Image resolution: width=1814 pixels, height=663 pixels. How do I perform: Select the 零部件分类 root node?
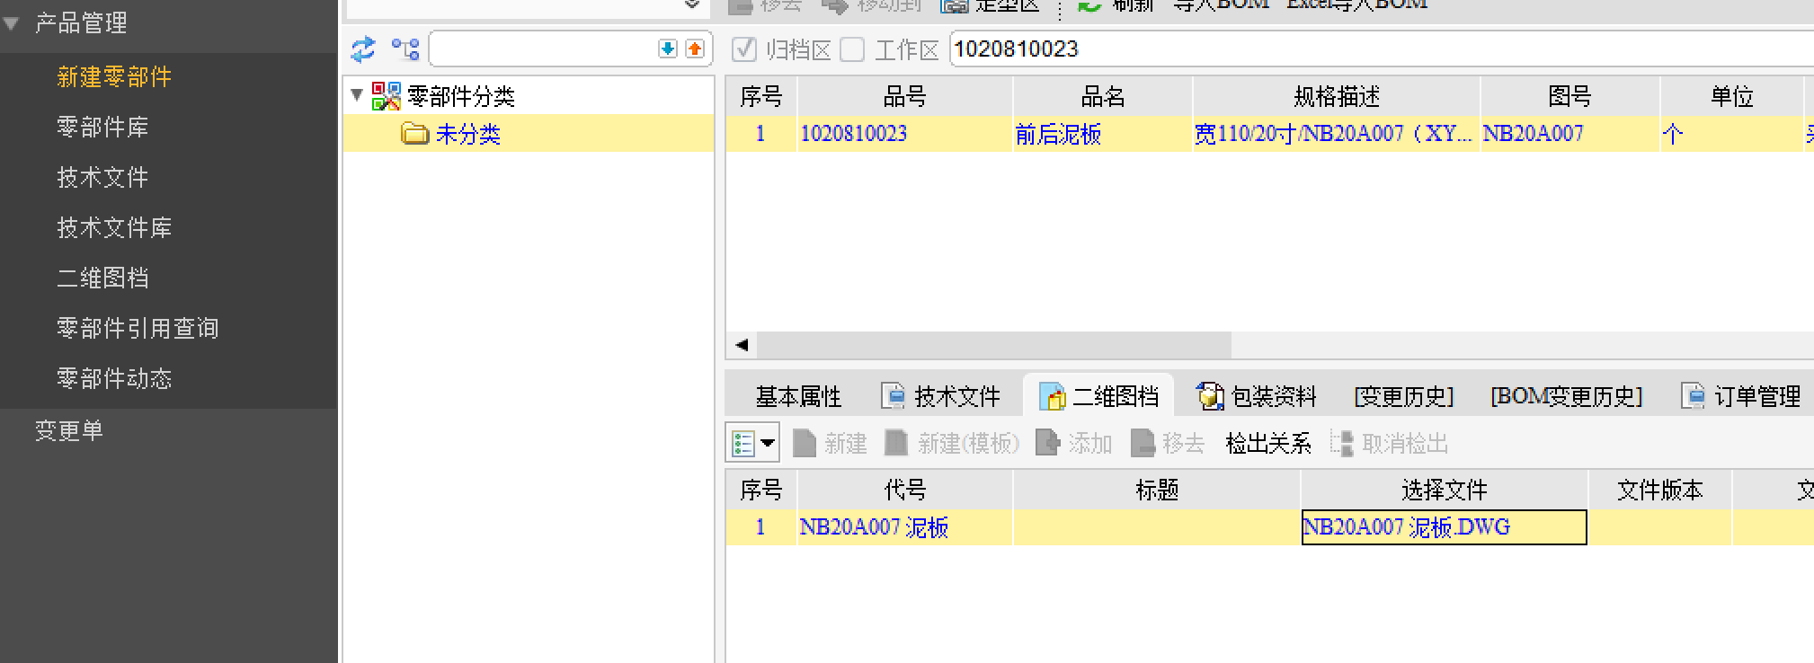pos(461,96)
